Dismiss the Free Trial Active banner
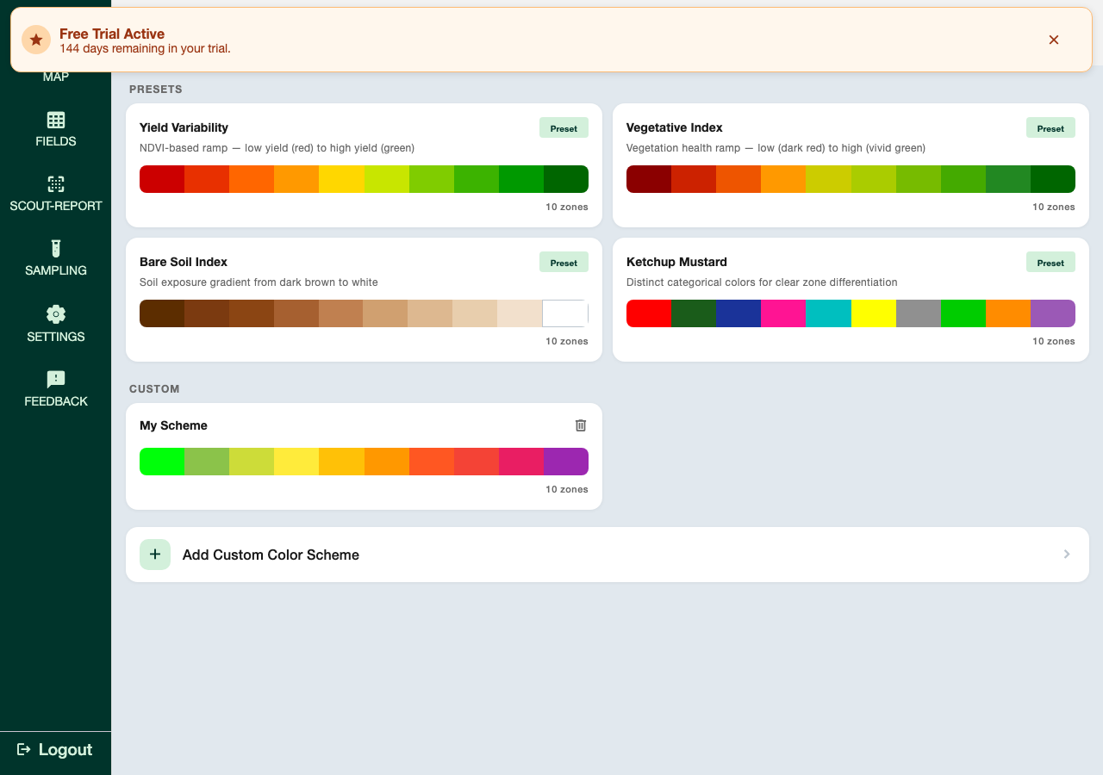 point(1054,40)
